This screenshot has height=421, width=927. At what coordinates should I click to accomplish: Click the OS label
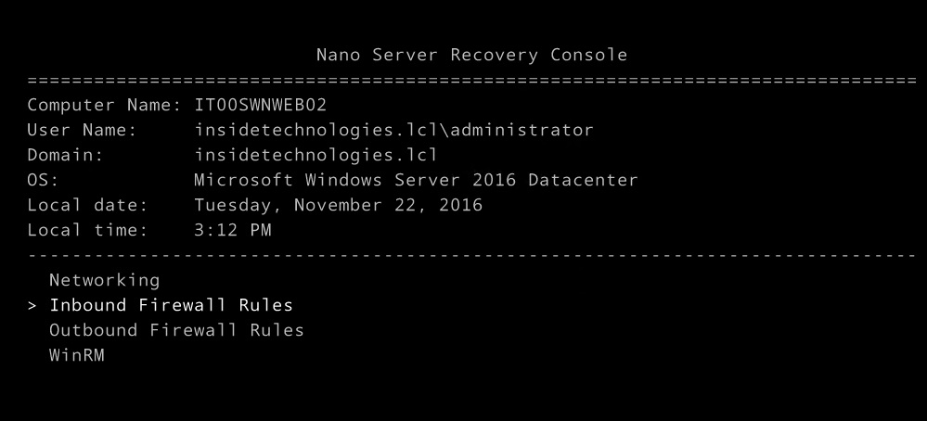[x=44, y=180]
